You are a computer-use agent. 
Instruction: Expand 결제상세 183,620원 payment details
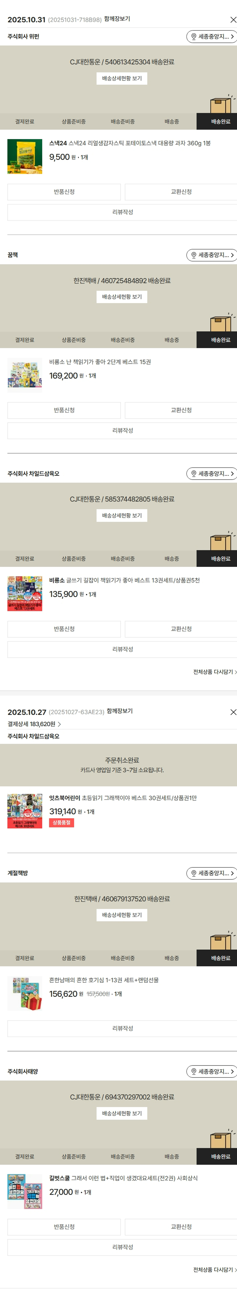34,724
